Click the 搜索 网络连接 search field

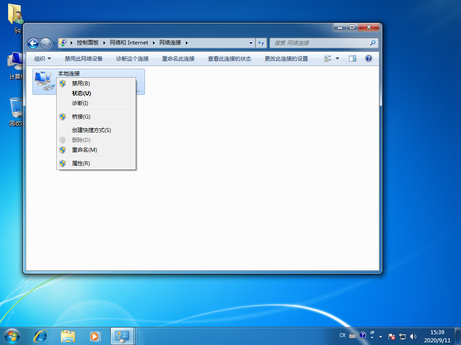320,43
